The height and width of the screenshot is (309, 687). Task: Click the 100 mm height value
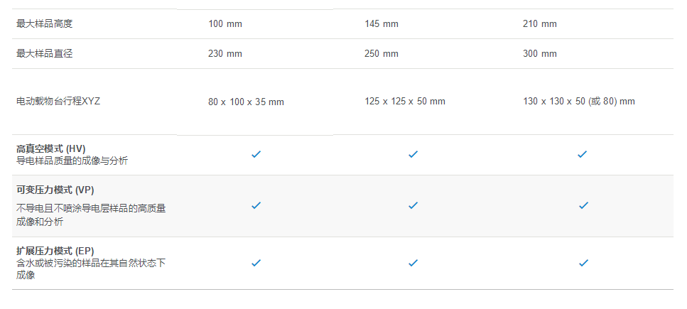tap(225, 24)
